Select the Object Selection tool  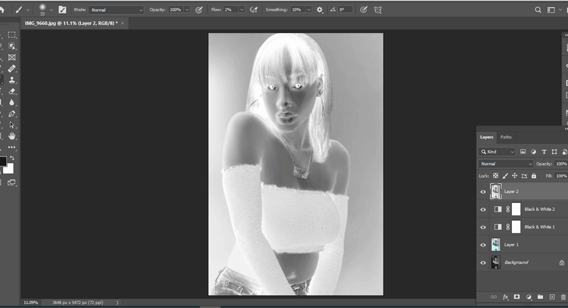[12, 46]
